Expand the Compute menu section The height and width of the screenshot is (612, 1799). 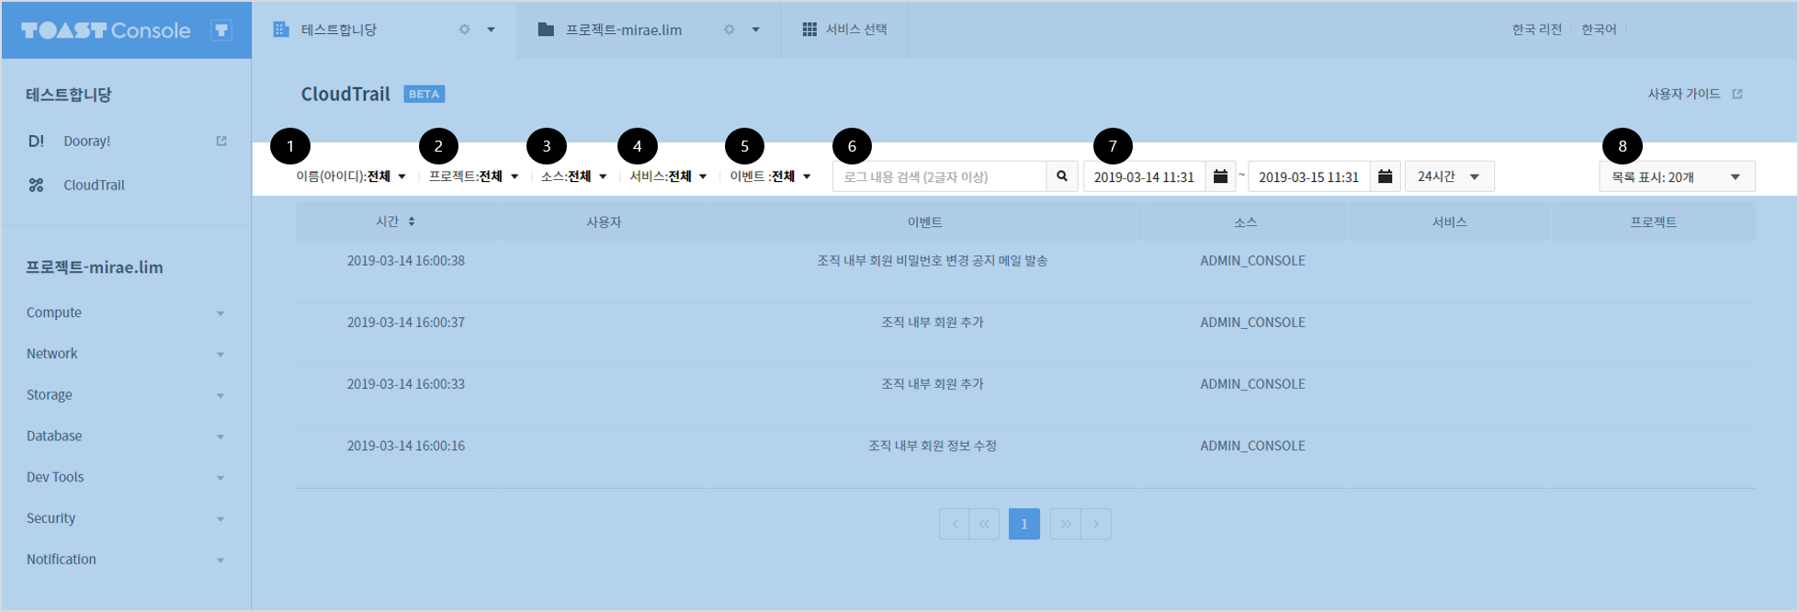[125, 312]
